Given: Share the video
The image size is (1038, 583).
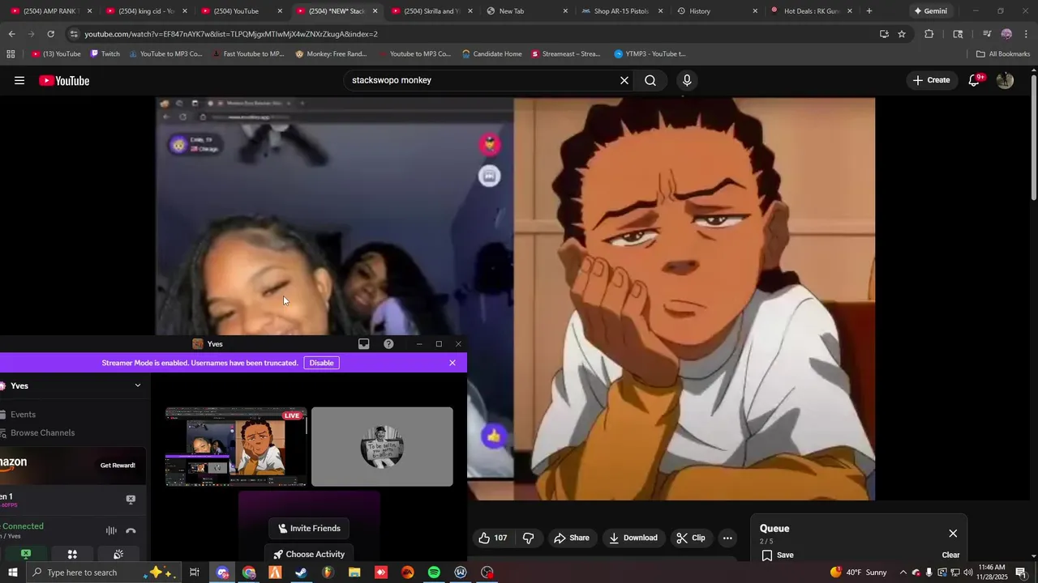Looking at the screenshot, I should 572,538.
